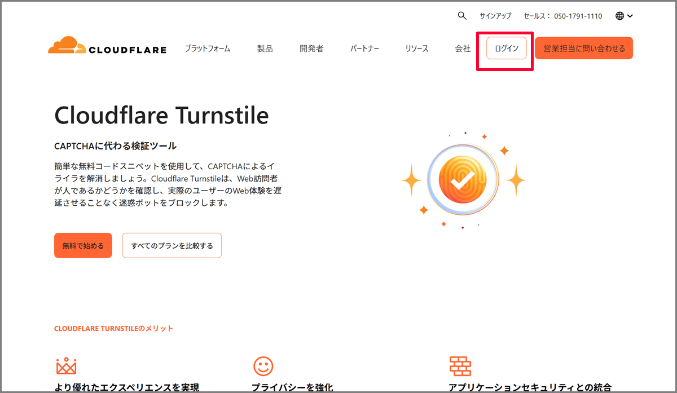Click the 営業担当に問い合わせる button
Viewport: 677px width, 393px height.
584,48
